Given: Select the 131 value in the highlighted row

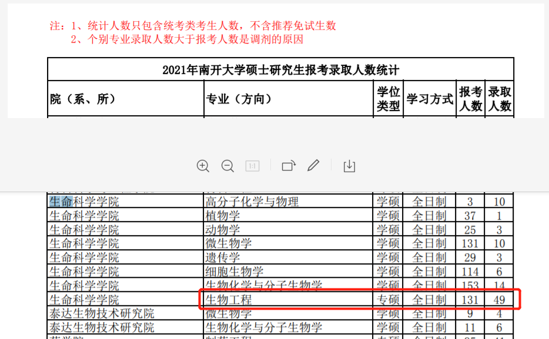Looking at the screenshot, I should pos(470,299).
